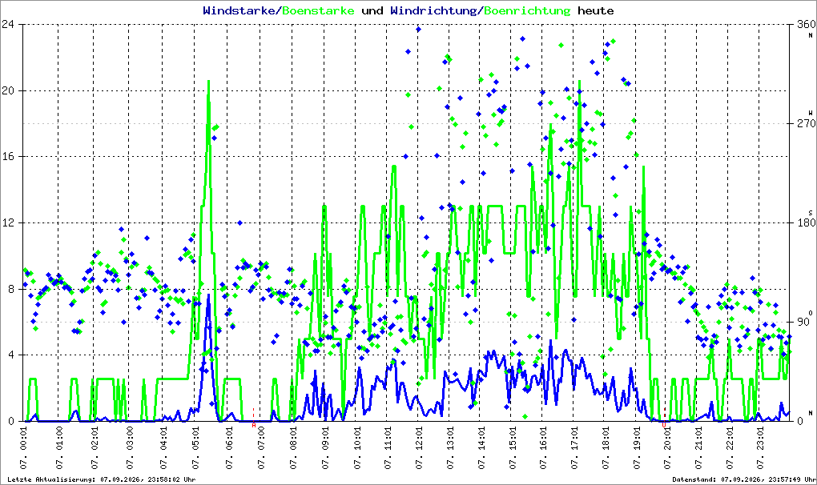This screenshot has height=485, width=817.
Task: Click time label '07. 00:01'
Action: 23,448
